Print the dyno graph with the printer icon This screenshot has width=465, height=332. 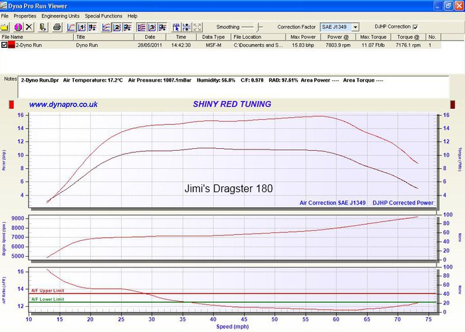pyautogui.click(x=57, y=27)
